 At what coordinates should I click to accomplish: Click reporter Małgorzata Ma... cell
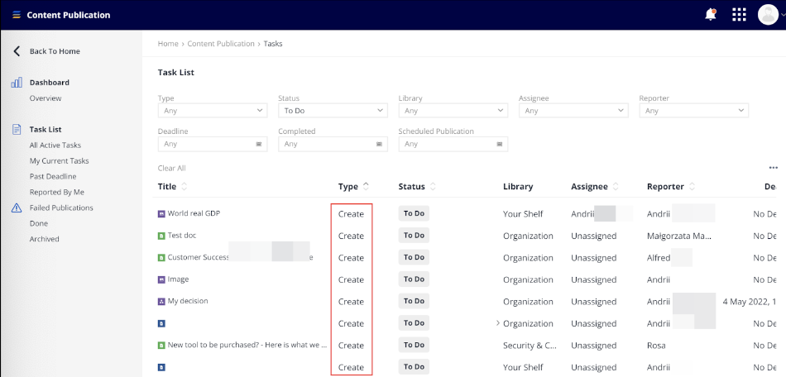tap(679, 236)
